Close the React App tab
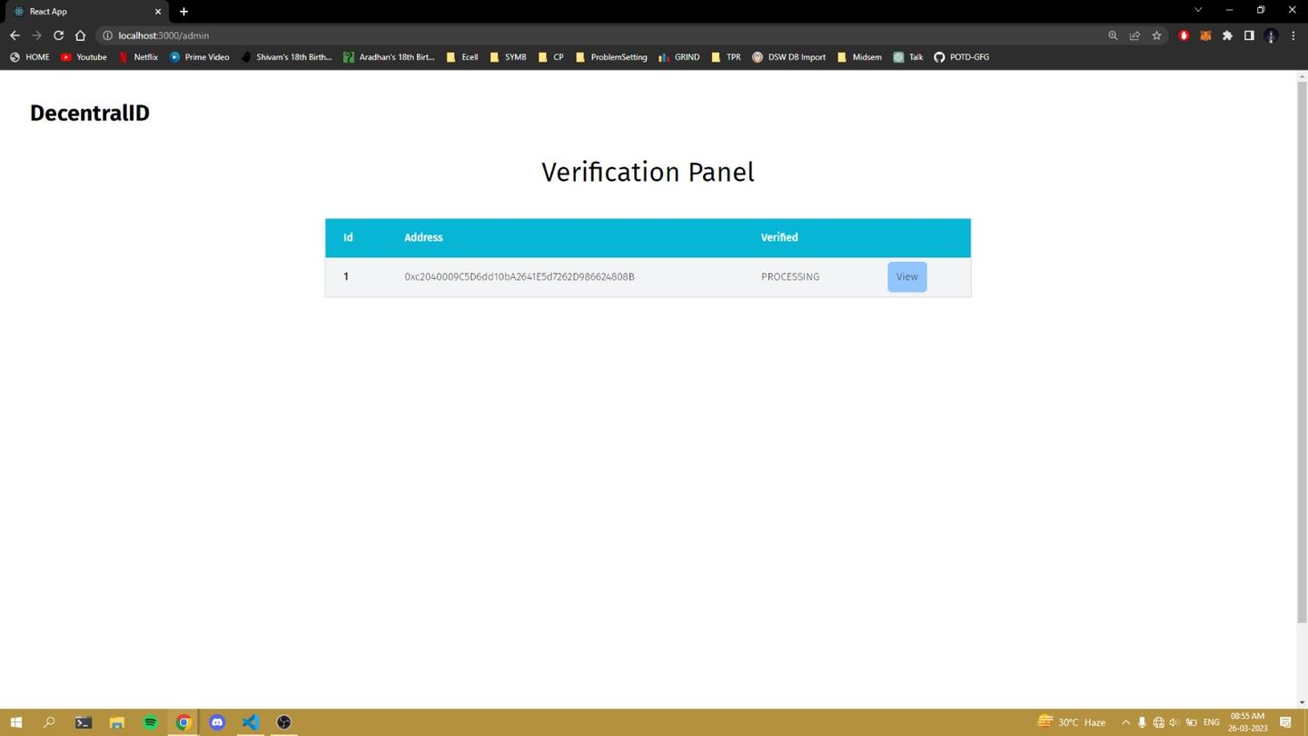 157,12
